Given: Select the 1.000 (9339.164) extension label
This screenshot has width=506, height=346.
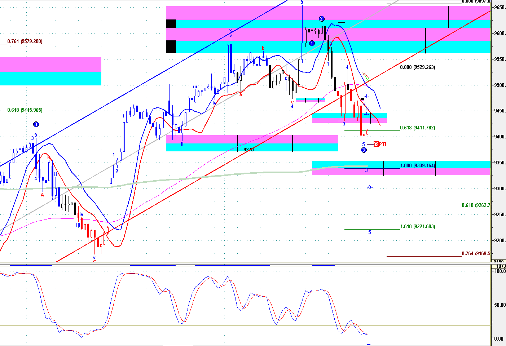Looking at the screenshot, I should (x=418, y=166).
